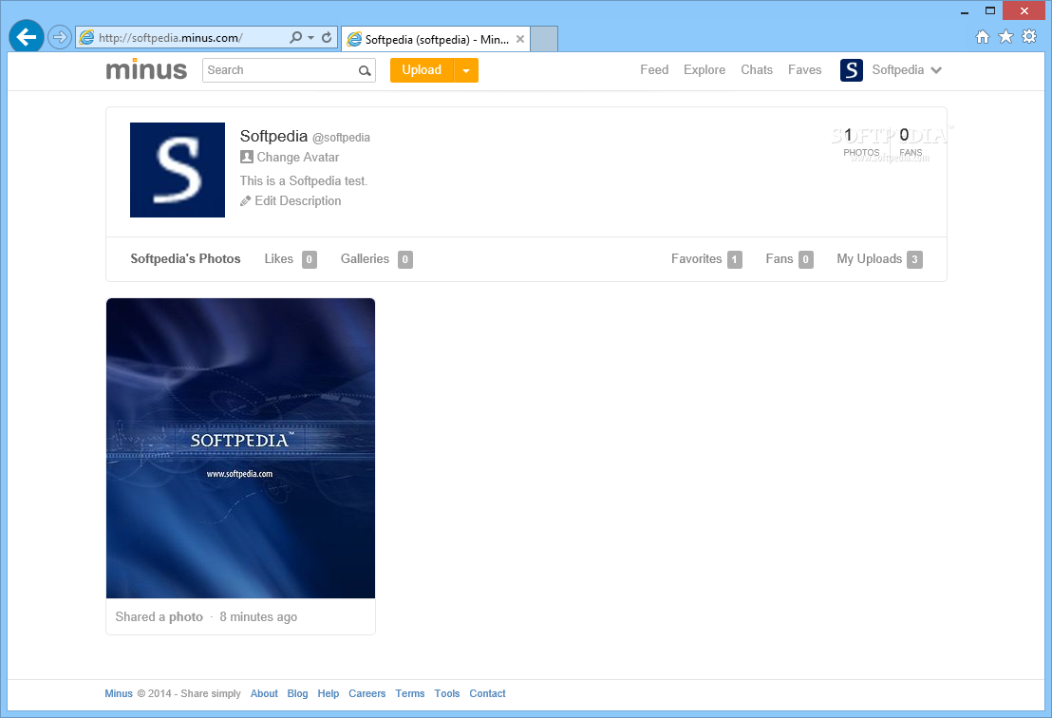Select the My Uploads tab
This screenshot has height=718, width=1052.
click(x=879, y=259)
